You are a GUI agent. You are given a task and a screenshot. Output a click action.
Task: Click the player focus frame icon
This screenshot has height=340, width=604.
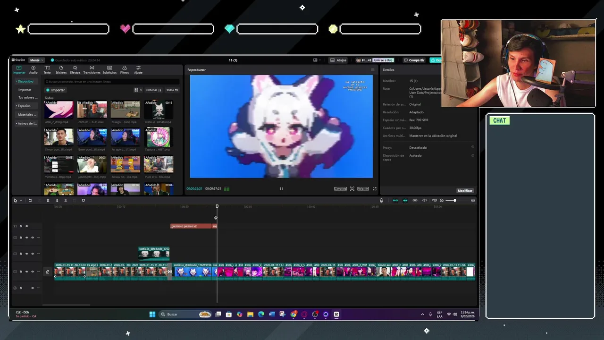[x=352, y=189]
